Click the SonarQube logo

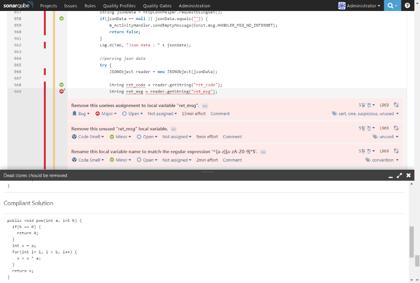tap(19, 5)
